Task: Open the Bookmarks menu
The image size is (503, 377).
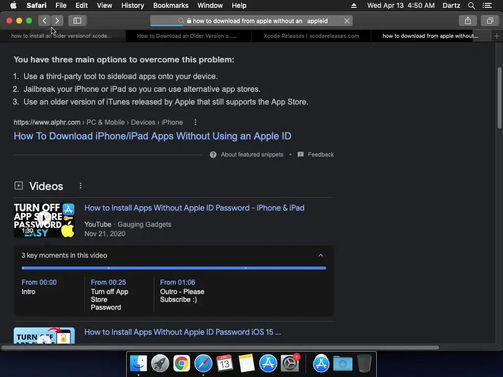Action: click(170, 5)
